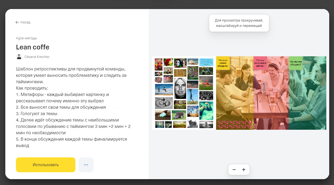Click step '2. Все выносят свои темы'
The width and height of the screenshot is (334, 185).
[61, 107]
